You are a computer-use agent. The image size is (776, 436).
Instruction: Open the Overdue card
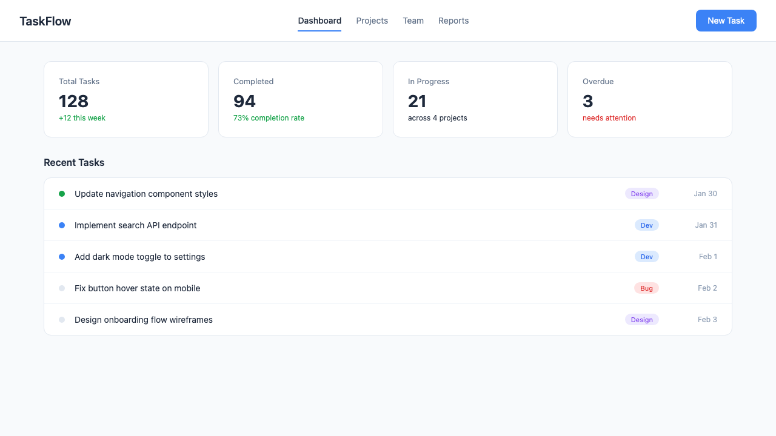click(650, 99)
